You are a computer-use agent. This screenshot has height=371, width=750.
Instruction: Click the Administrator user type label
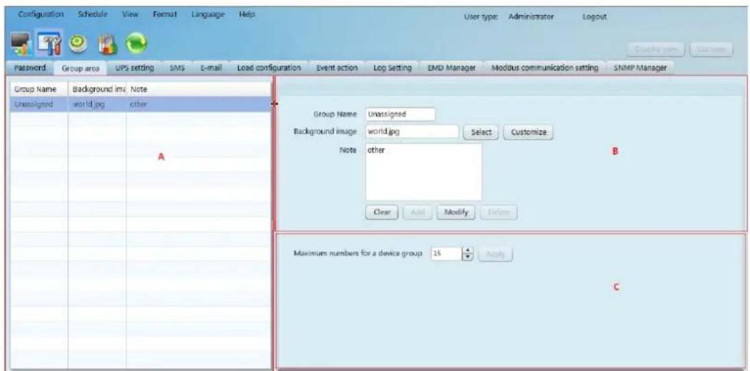[531, 16]
